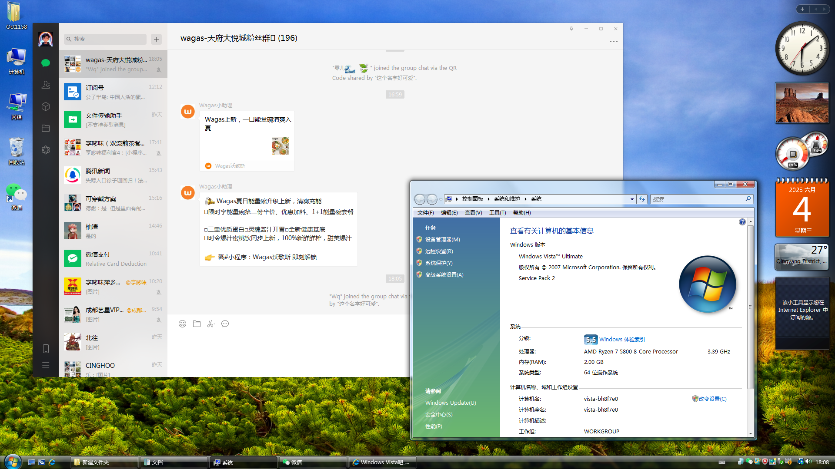Open Windows Update(U) link
Screen dimensions: 835x469
(451, 403)
